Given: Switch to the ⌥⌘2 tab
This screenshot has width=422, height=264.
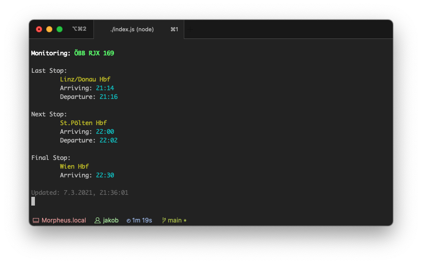Looking at the screenshot, I should tap(79, 29).
